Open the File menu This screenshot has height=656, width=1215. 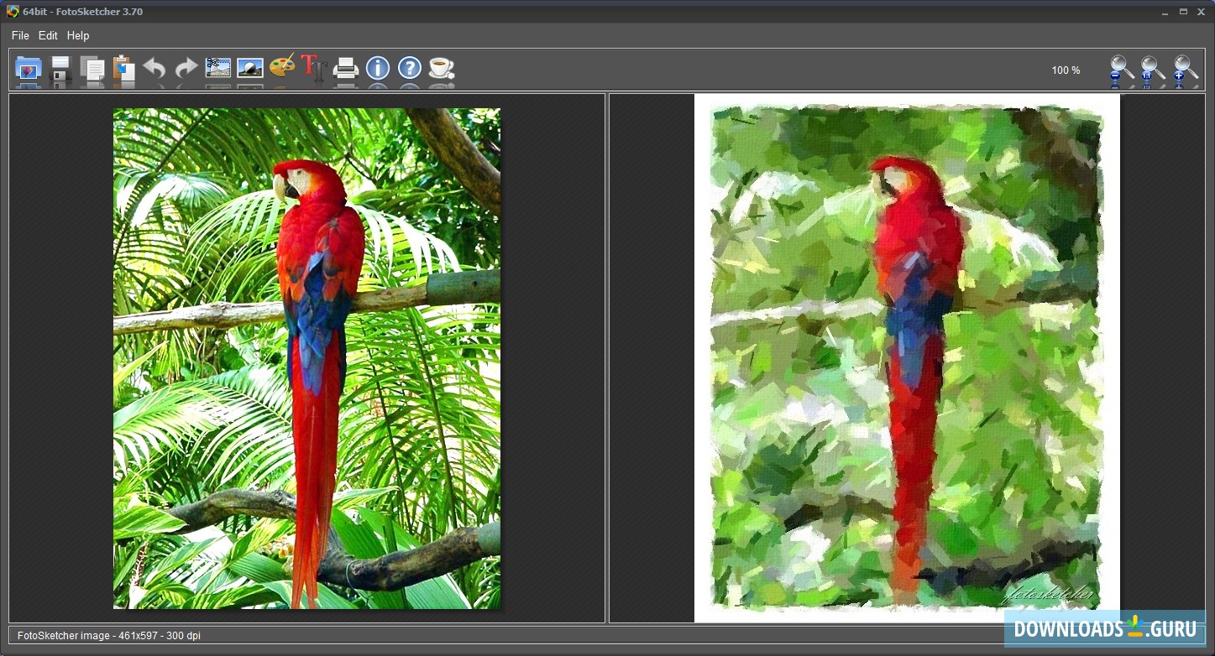click(20, 36)
